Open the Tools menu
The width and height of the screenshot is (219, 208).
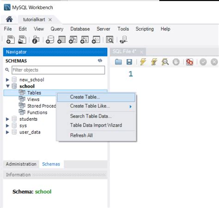123,29
